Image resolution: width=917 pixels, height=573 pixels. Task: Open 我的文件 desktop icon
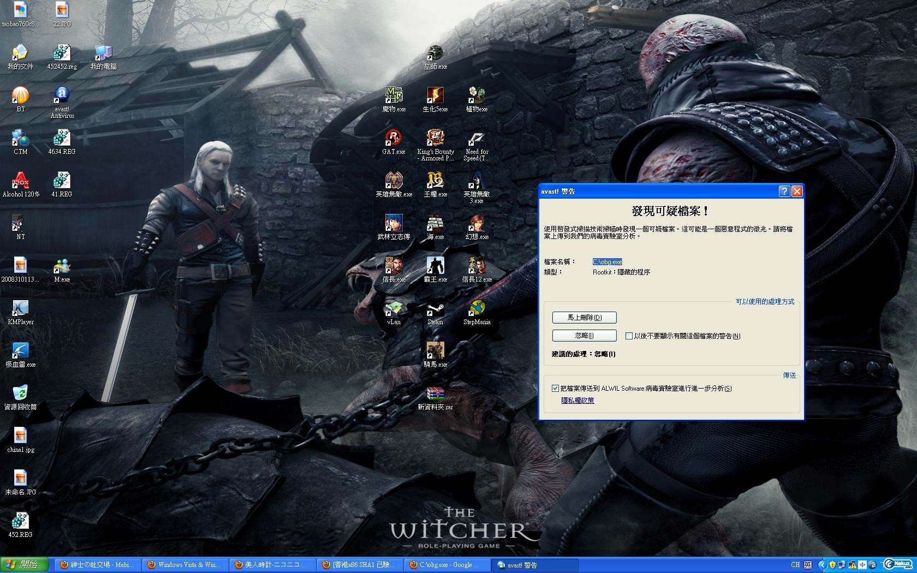click(20, 57)
